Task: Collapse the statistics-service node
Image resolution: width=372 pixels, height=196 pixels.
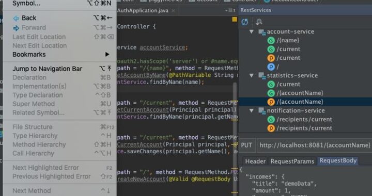Action: (x=252, y=75)
